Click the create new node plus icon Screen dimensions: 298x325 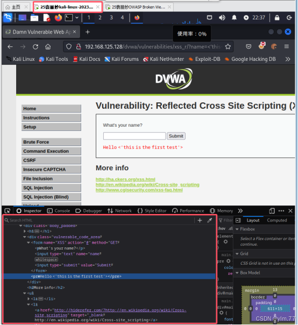(x=200, y=220)
